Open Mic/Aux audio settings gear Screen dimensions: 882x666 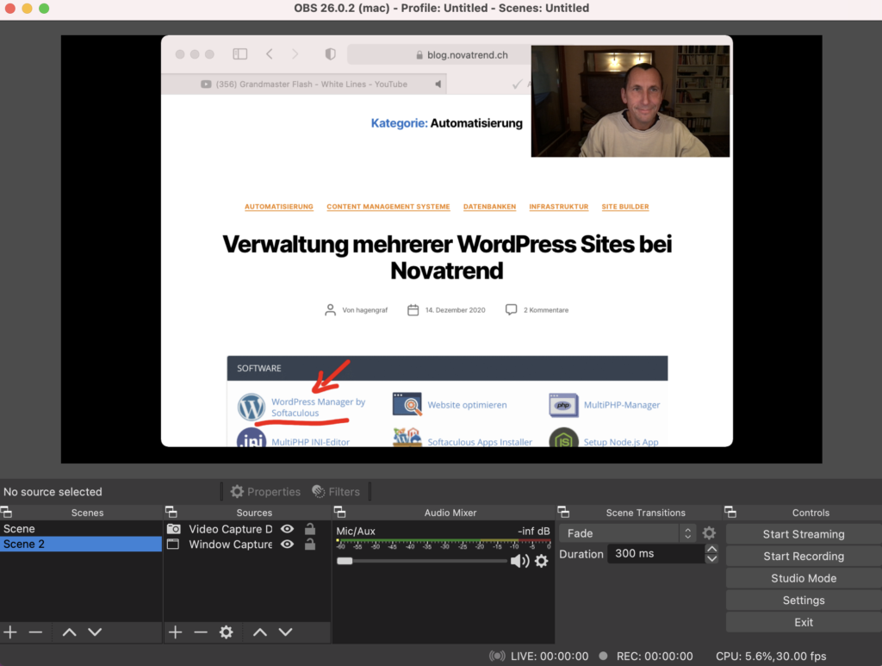point(541,561)
